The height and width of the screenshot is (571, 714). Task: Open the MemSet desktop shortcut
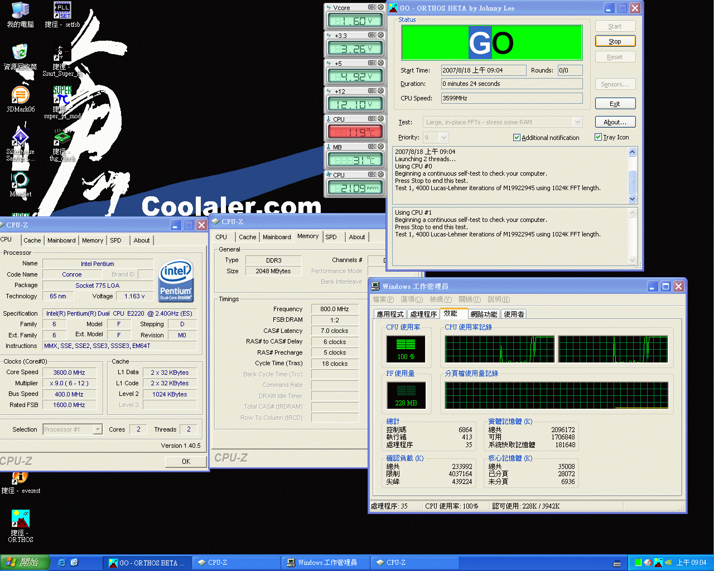[20, 180]
